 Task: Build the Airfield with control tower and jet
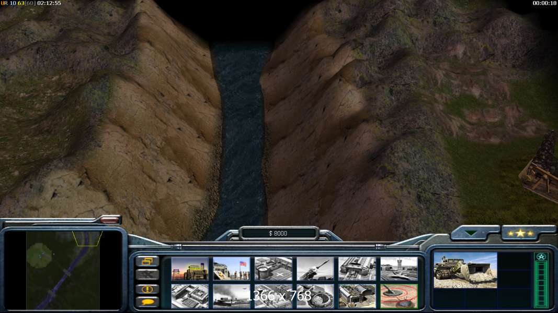pos(399,269)
